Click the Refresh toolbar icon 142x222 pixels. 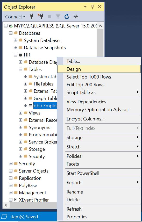[x=67, y=17]
